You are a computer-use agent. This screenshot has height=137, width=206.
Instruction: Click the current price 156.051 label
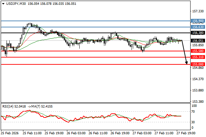(x=198, y=40)
